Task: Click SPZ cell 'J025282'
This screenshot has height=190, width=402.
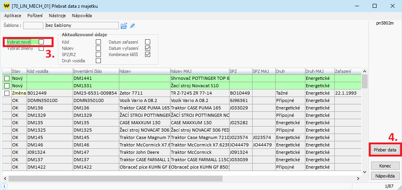Action: click(241, 123)
